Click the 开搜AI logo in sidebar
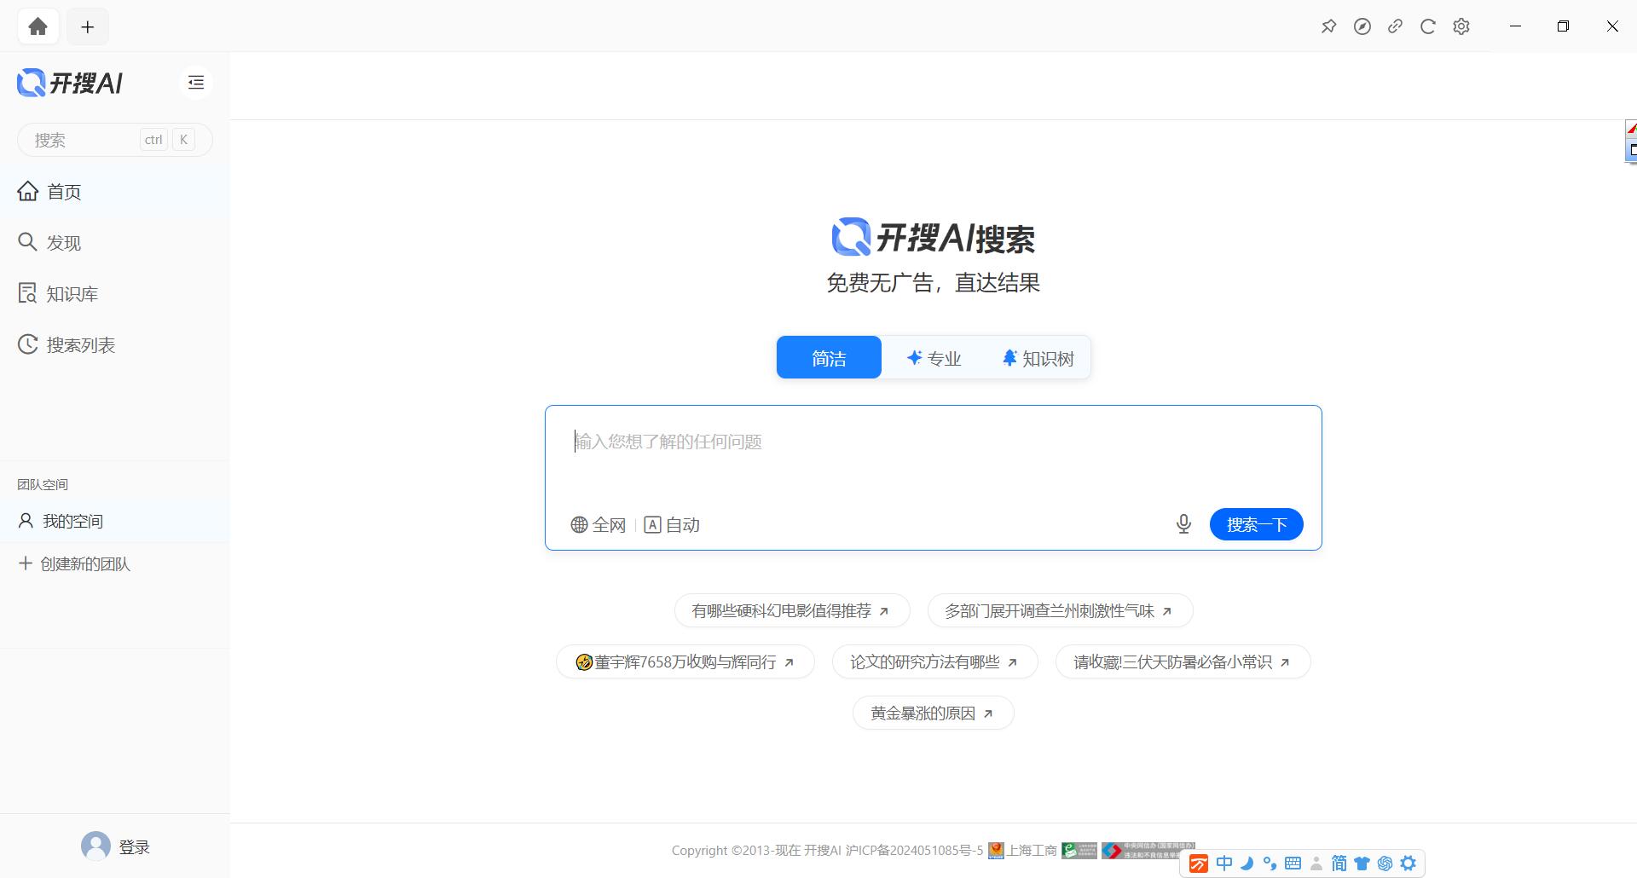This screenshot has height=878, width=1637. [70, 83]
